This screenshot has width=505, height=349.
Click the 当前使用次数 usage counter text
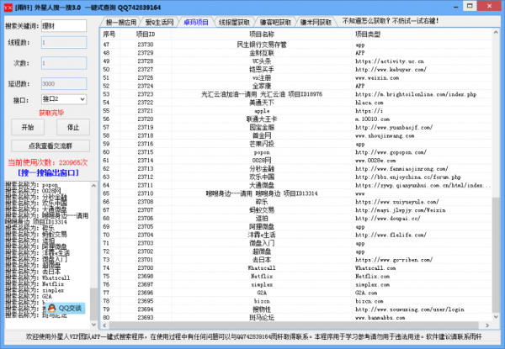(x=48, y=162)
